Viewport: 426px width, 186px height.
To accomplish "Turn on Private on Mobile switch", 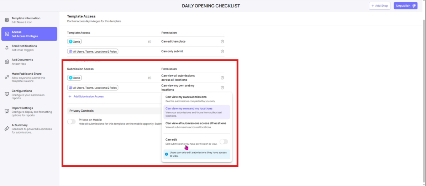I will click(72, 122).
